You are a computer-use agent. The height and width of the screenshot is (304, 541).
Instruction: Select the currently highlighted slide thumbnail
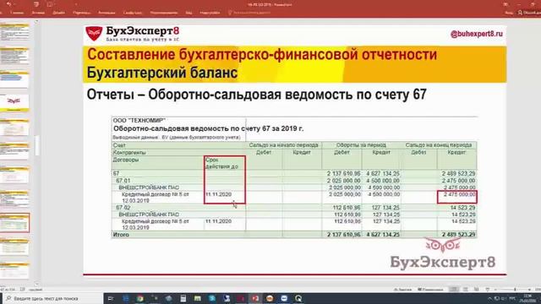pyautogui.click(x=14, y=223)
